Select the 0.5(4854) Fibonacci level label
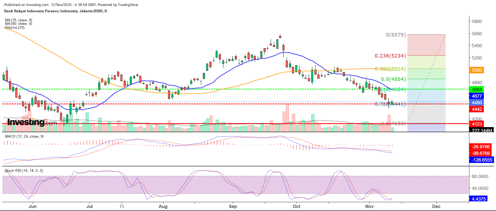 click(393, 79)
